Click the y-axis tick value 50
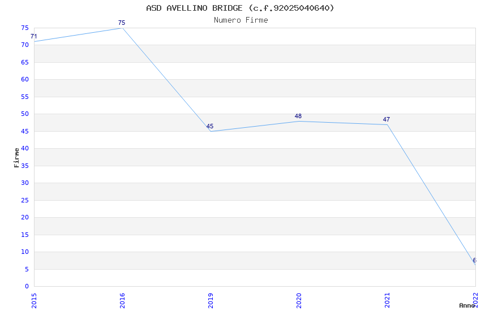Viewport: 481px width, 311px height. point(25,114)
